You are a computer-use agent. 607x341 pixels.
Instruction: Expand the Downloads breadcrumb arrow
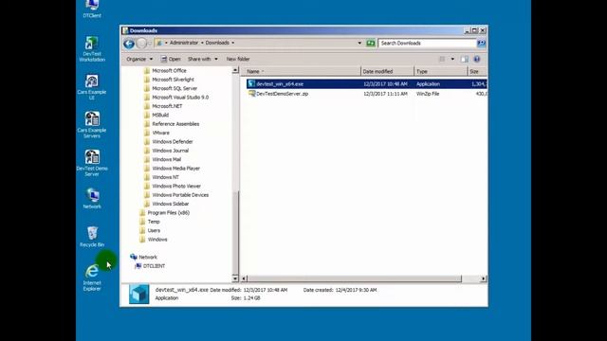pos(232,43)
